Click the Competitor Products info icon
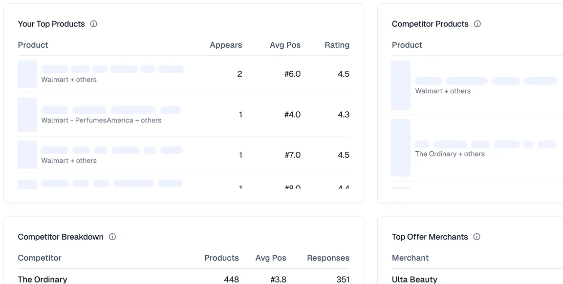Image resolution: width=563 pixels, height=284 pixels. pyautogui.click(x=477, y=23)
